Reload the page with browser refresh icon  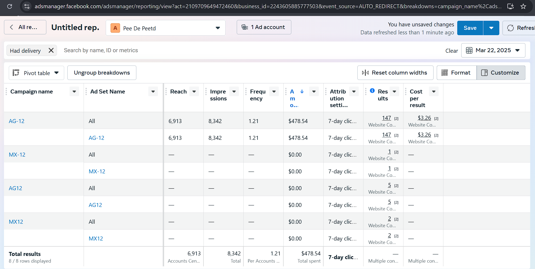[x=10, y=6]
